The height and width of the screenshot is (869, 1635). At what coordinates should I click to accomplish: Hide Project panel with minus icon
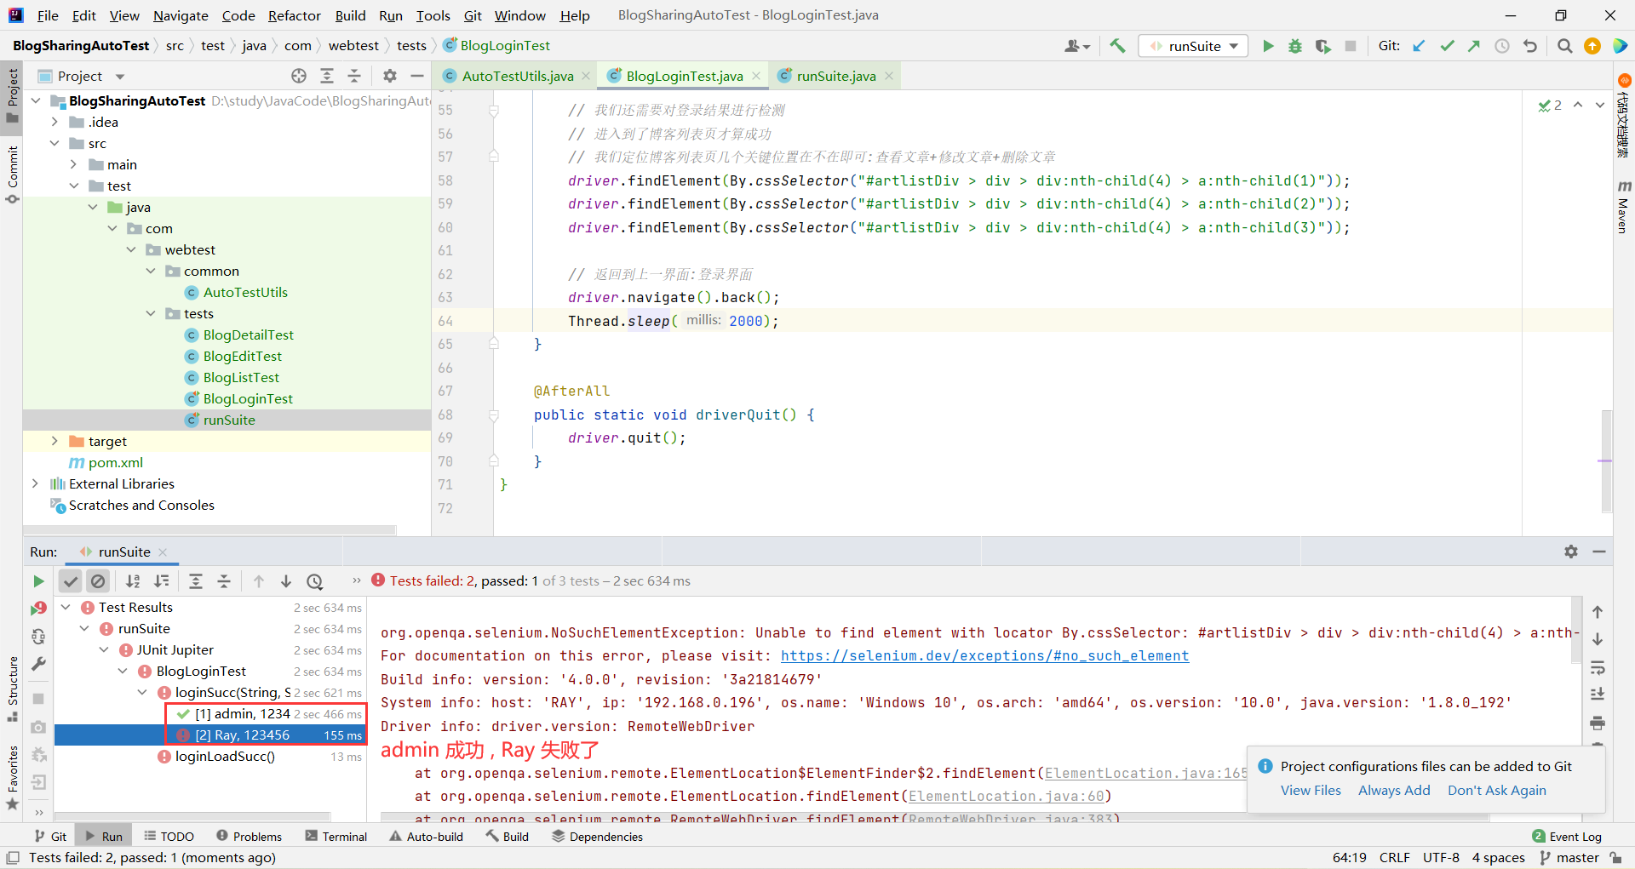[x=417, y=76]
